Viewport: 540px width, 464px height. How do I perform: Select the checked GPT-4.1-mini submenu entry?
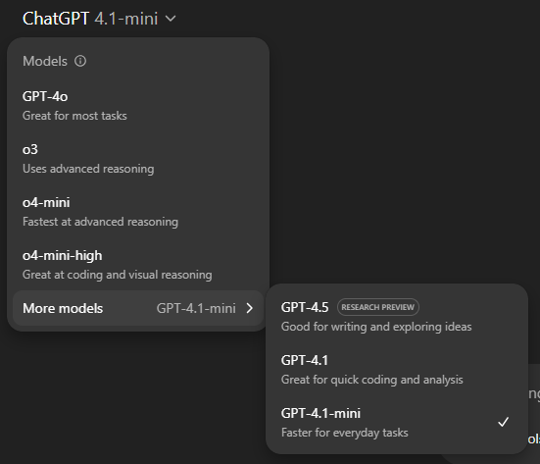coord(397,423)
